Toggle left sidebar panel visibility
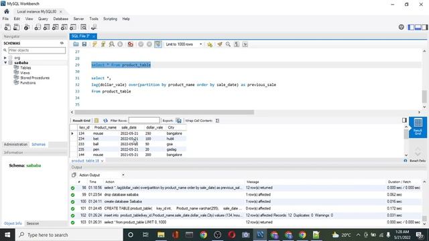Image resolution: width=429 pixels, height=241 pixels. pyautogui.click(x=411, y=27)
